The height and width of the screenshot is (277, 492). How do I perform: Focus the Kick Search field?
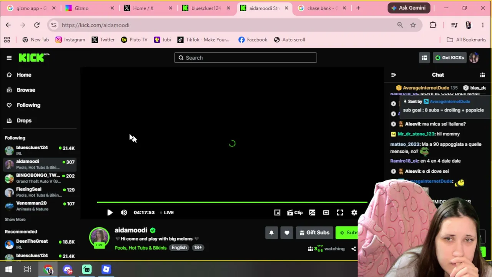click(245, 58)
